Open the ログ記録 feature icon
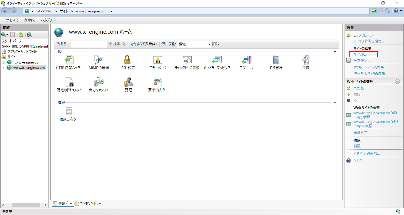Image resolution: width=404 pixels, height=215 pixels. [276, 60]
